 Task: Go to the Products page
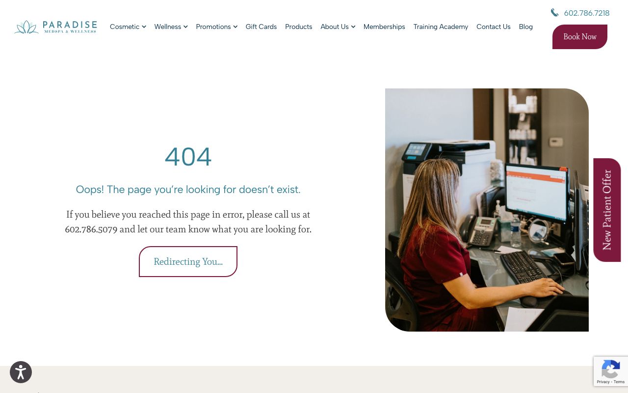tap(298, 27)
